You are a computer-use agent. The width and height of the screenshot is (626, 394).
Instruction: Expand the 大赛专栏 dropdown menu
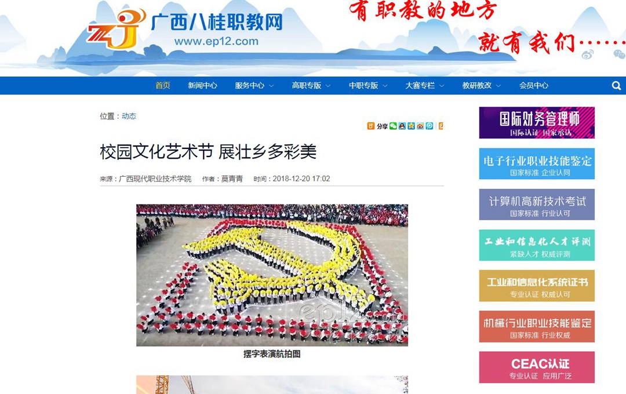(x=425, y=85)
